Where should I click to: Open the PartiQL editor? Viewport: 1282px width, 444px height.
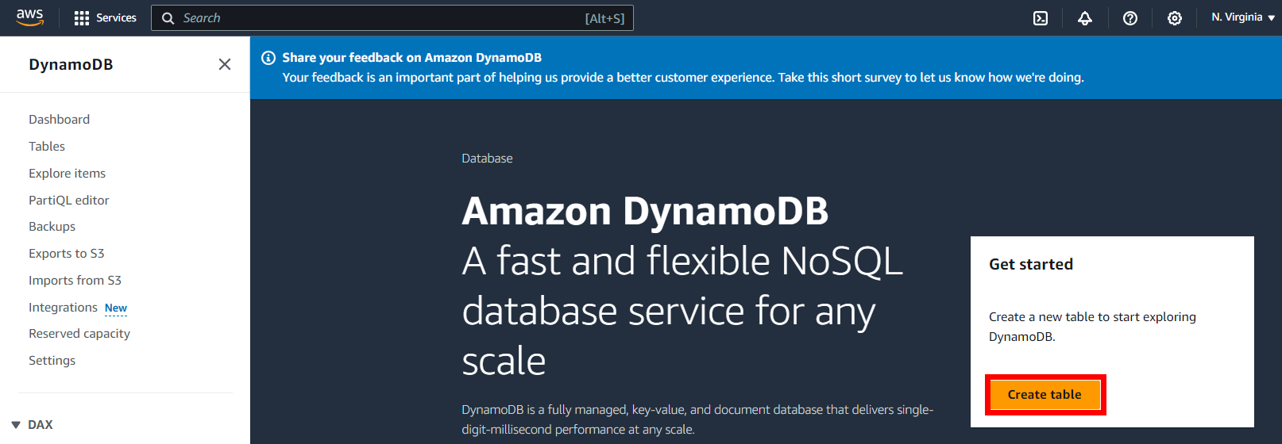point(68,201)
